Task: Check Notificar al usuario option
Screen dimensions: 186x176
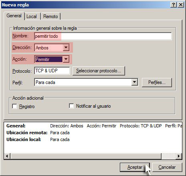Action: pyautogui.click(x=71, y=106)
